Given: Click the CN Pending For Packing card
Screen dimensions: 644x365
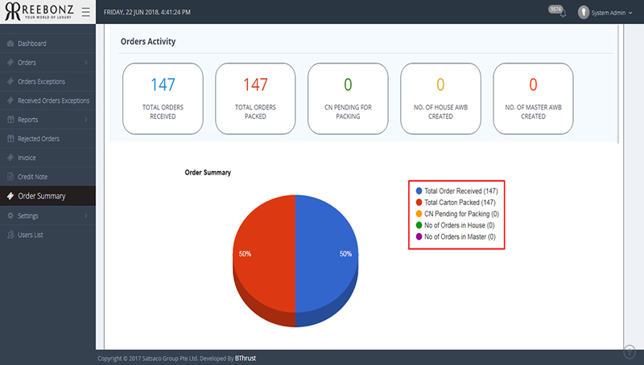Looking at the screenshot, I should click(348, 98).
